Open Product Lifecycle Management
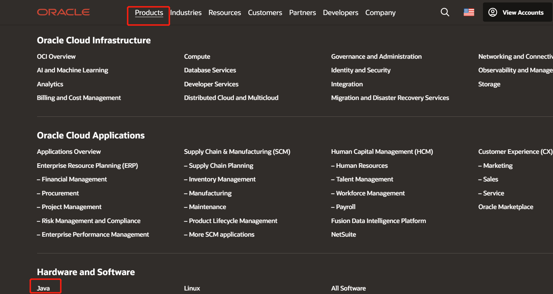 point(231,221)
